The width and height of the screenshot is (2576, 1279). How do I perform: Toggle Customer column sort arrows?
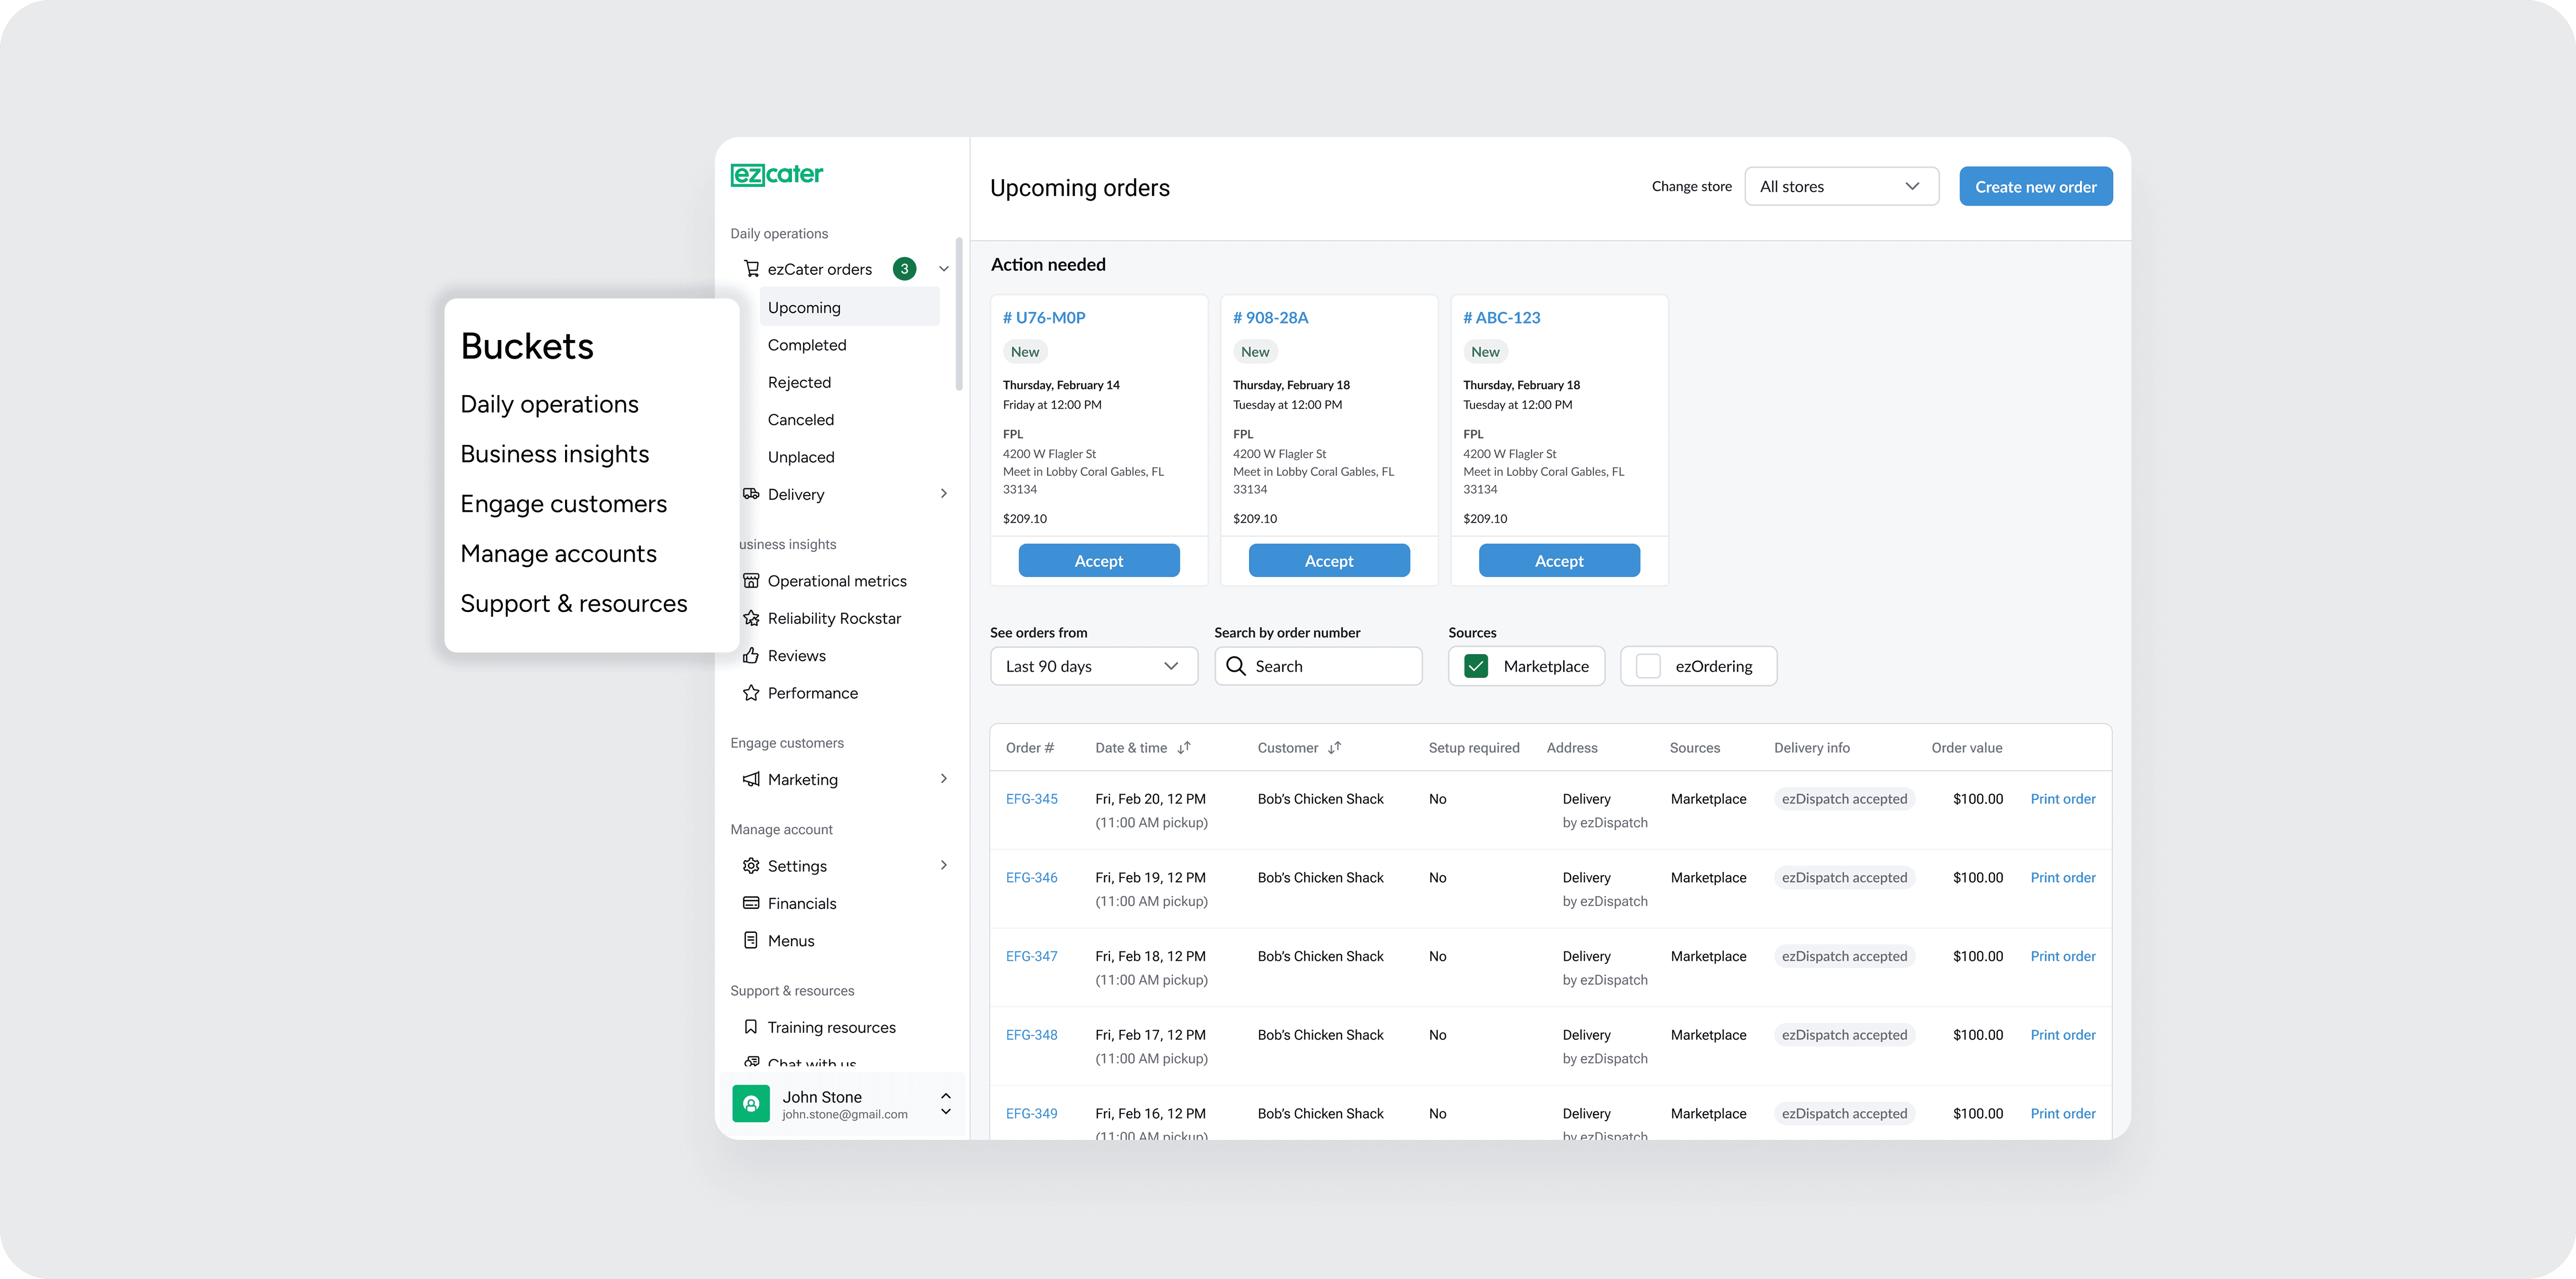[x=1334, y=747]
